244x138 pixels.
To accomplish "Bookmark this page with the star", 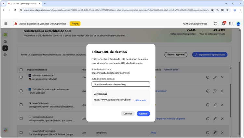I will (x=227, y=10).
